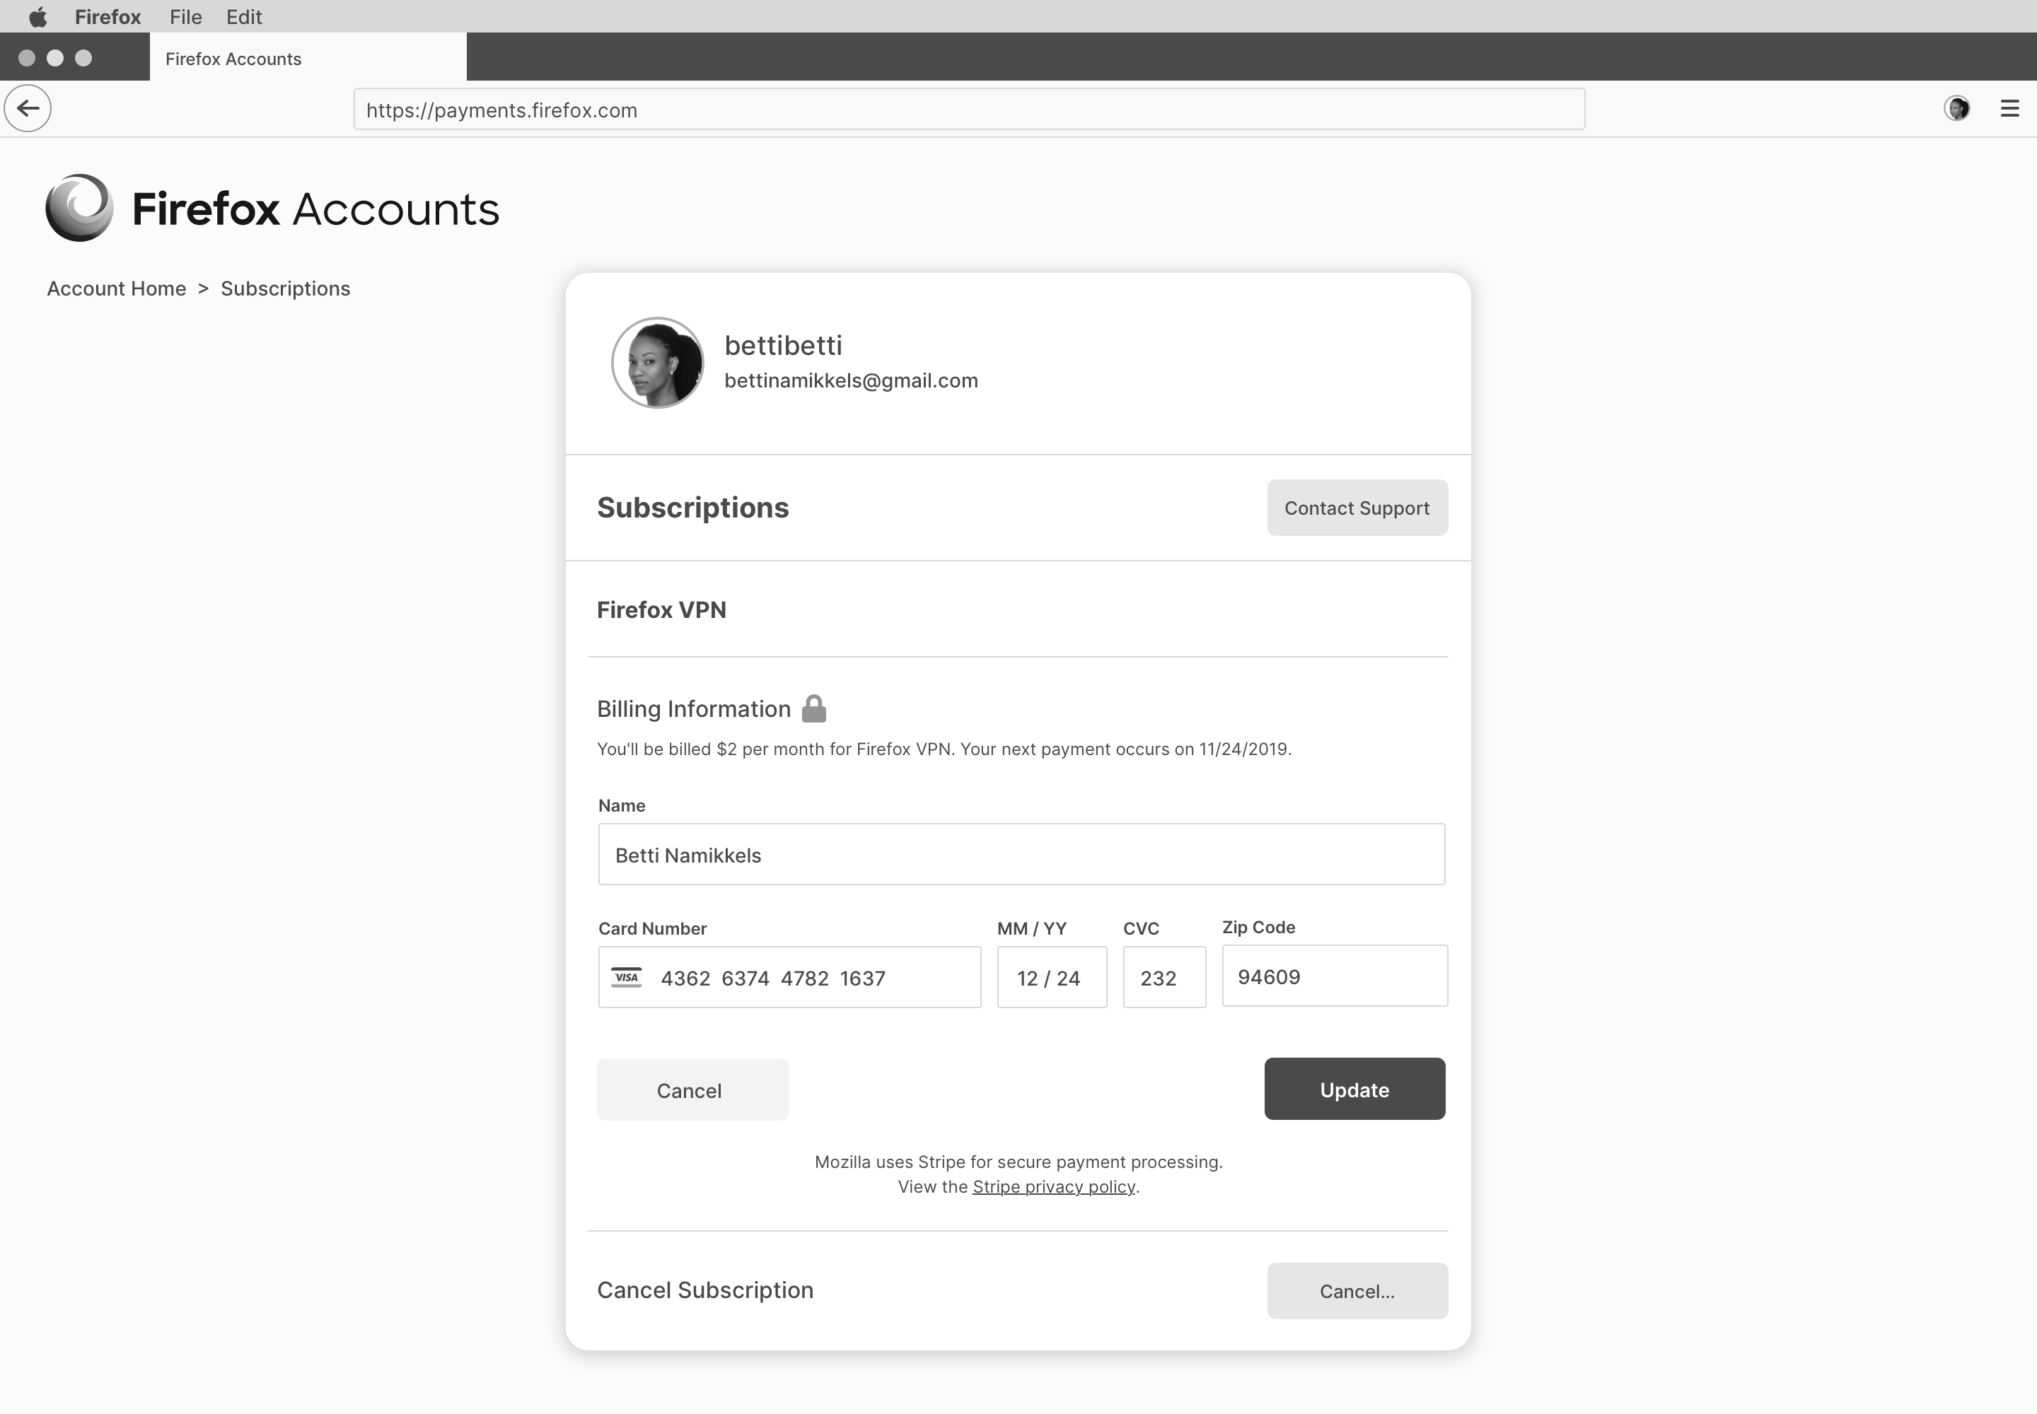Screen dimensions: 2037x1414
Task: Click the Name input field
Action: pos(1021,854)
